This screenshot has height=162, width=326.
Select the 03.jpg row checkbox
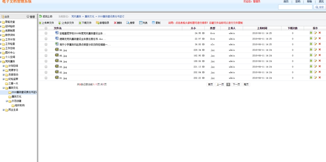tap(46, 67)
